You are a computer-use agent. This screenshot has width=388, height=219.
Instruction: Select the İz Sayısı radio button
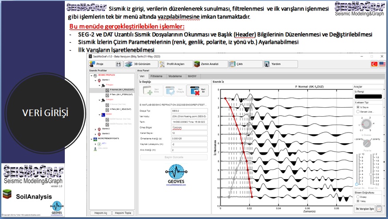358,107
